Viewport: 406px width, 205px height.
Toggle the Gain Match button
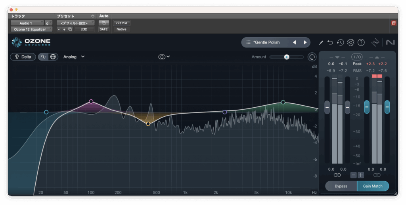373,186
